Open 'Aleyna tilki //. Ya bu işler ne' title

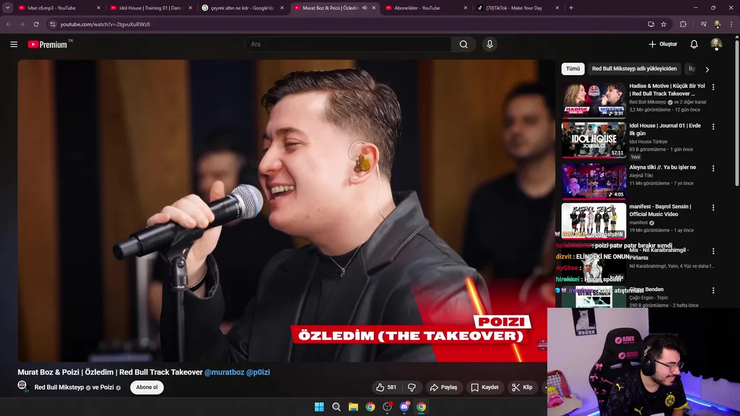click(663, 168)
